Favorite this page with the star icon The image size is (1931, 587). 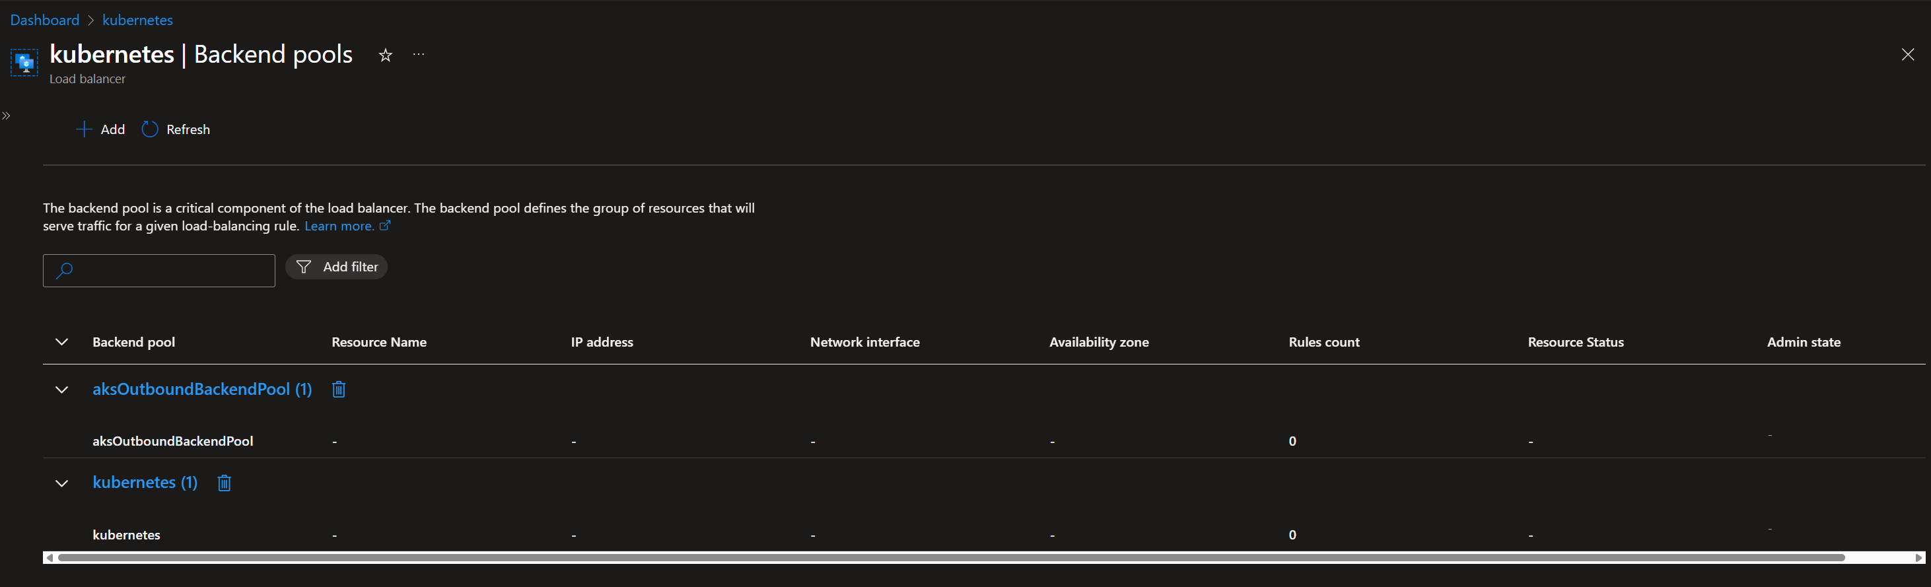tap(385, 55)
